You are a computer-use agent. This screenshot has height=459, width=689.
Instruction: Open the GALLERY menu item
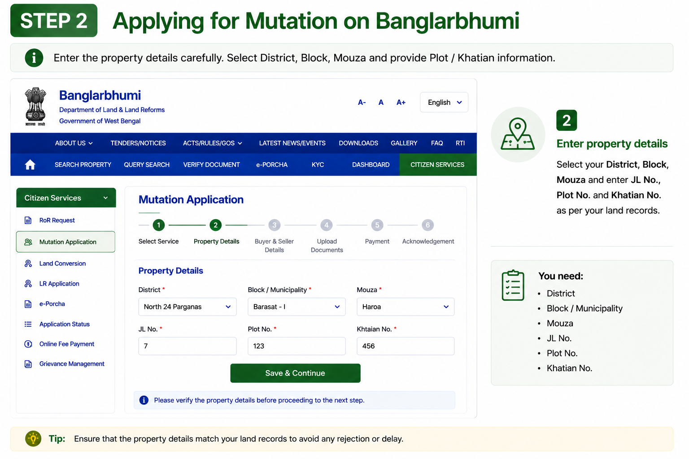pos(404,143)
